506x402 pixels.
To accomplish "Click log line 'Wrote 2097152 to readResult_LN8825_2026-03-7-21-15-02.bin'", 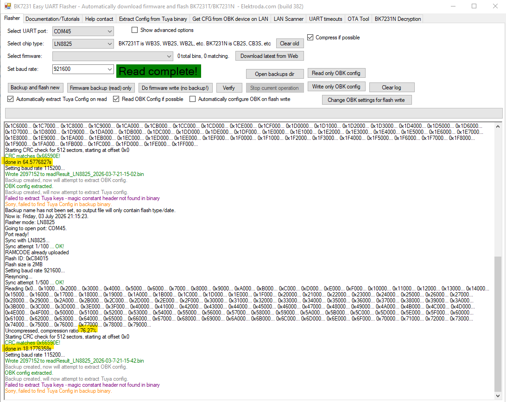I will (75, 174).
